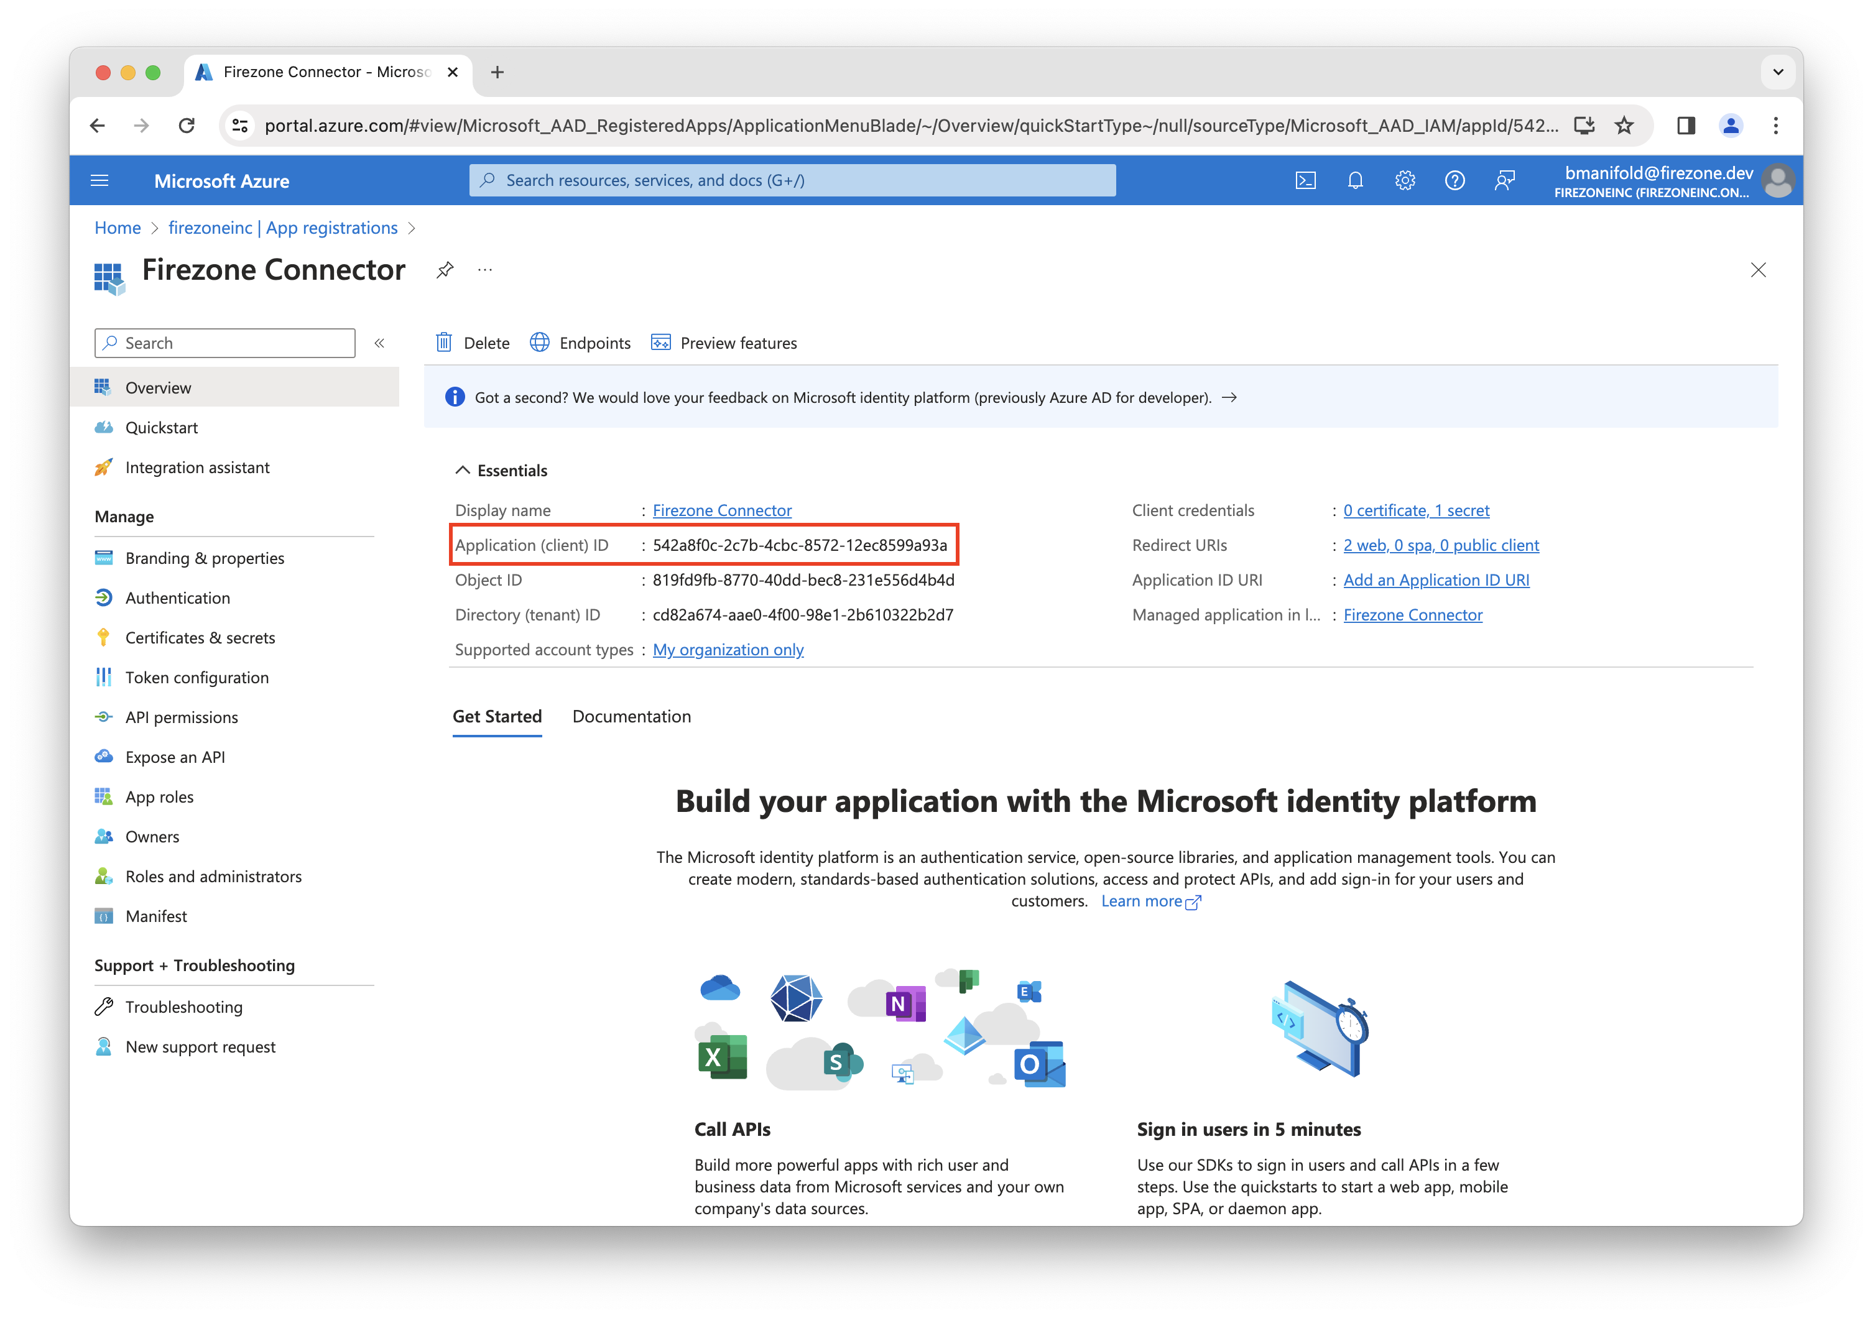Click the 0 certificate, 1 secret link
The height and width of the screenshot is (1318, 1873).
1416,510
